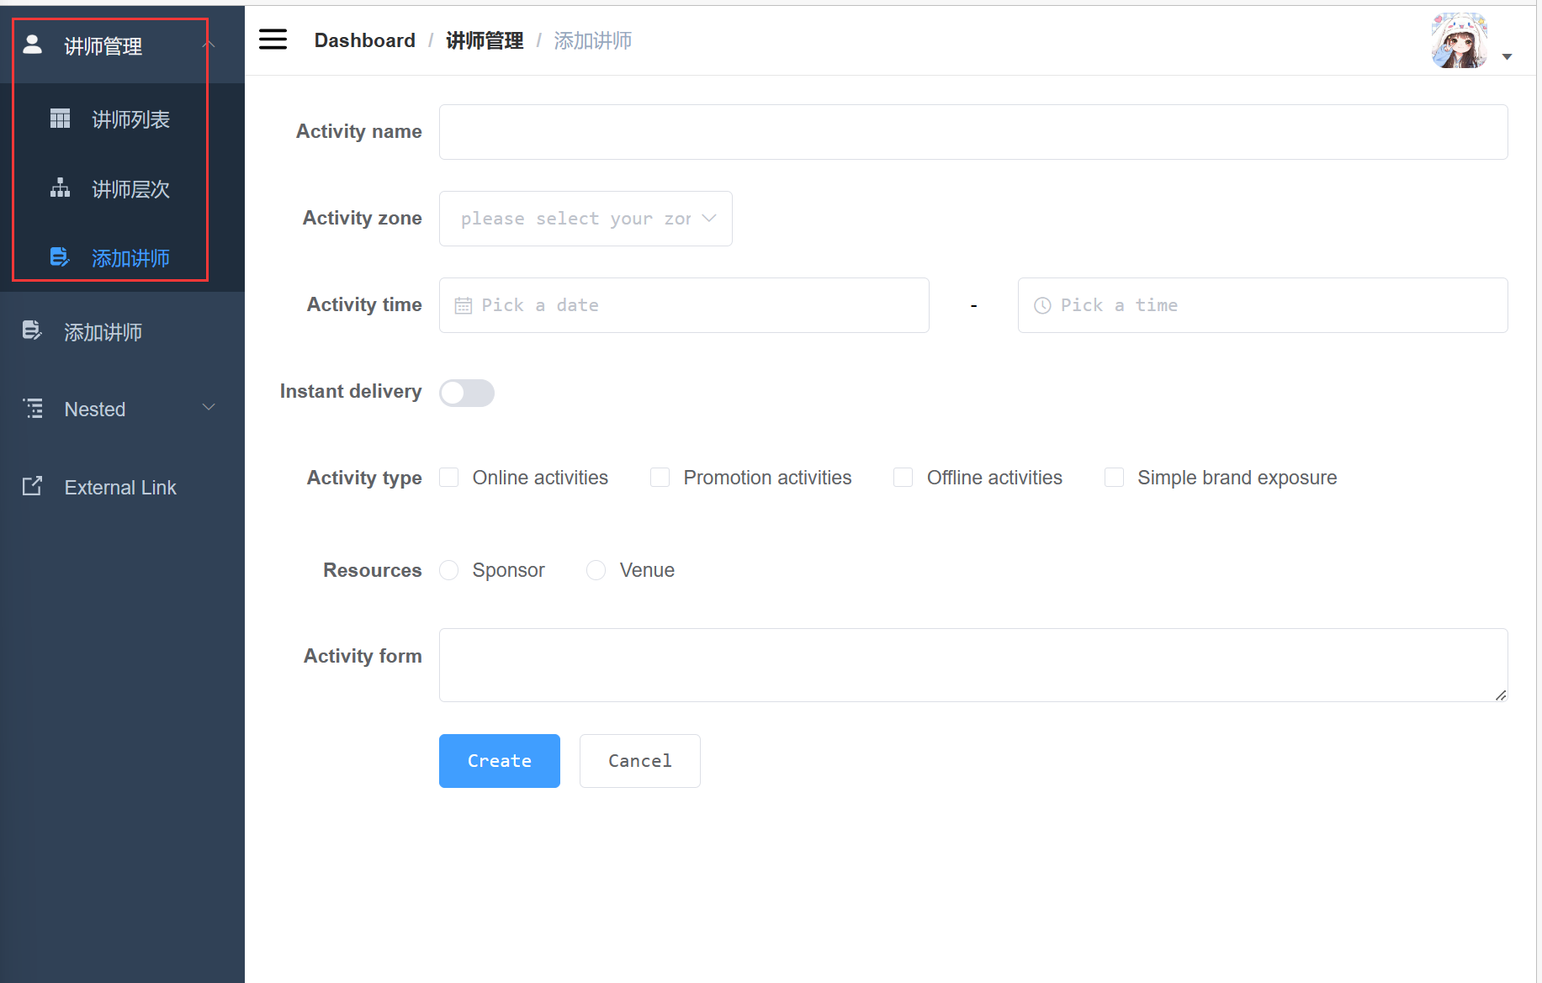
Task: Click the table grid icon for 讲师列表
Action: coord(60,119)
